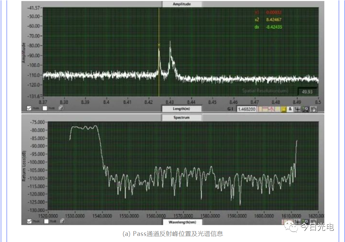Click the Wavelength(nm) axis label
This screenshot has width=345, height=242.
click(182, 222)
